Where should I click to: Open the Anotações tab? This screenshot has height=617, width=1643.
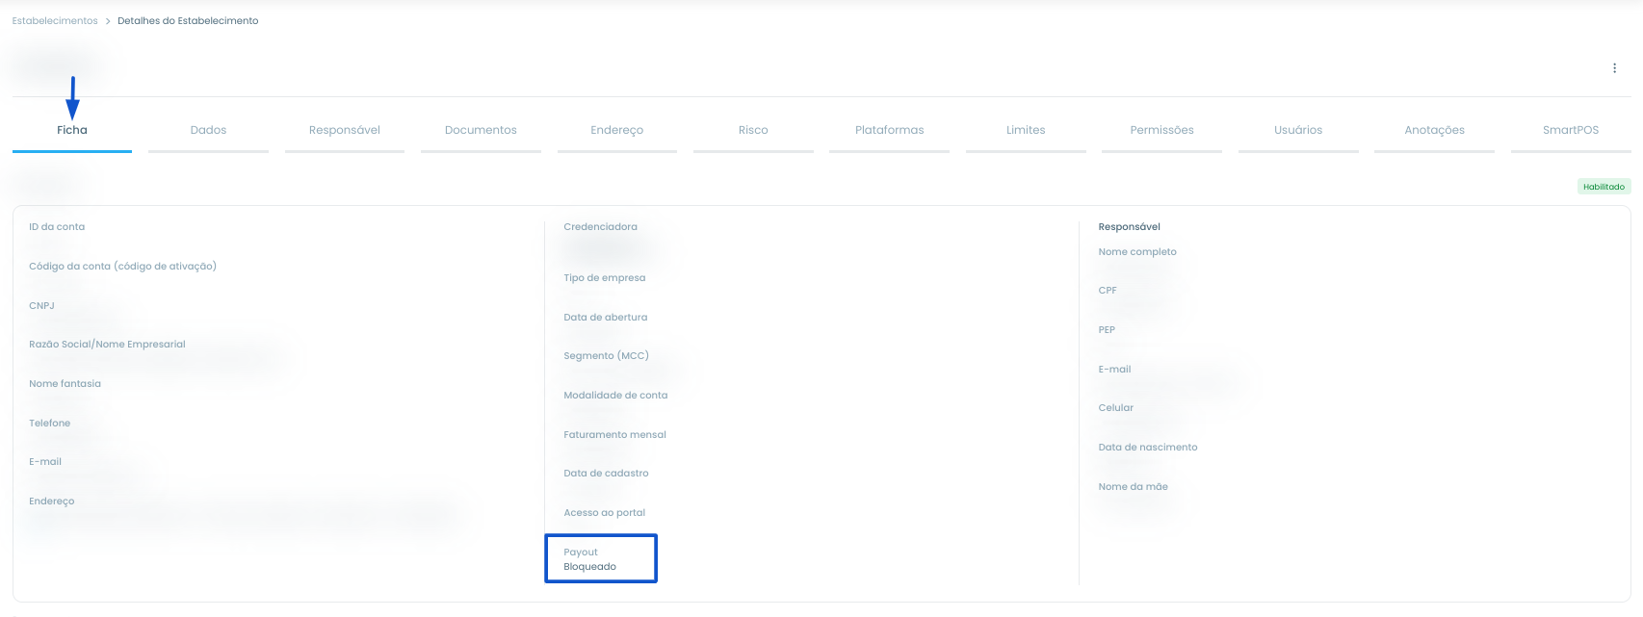point(1435,130)
